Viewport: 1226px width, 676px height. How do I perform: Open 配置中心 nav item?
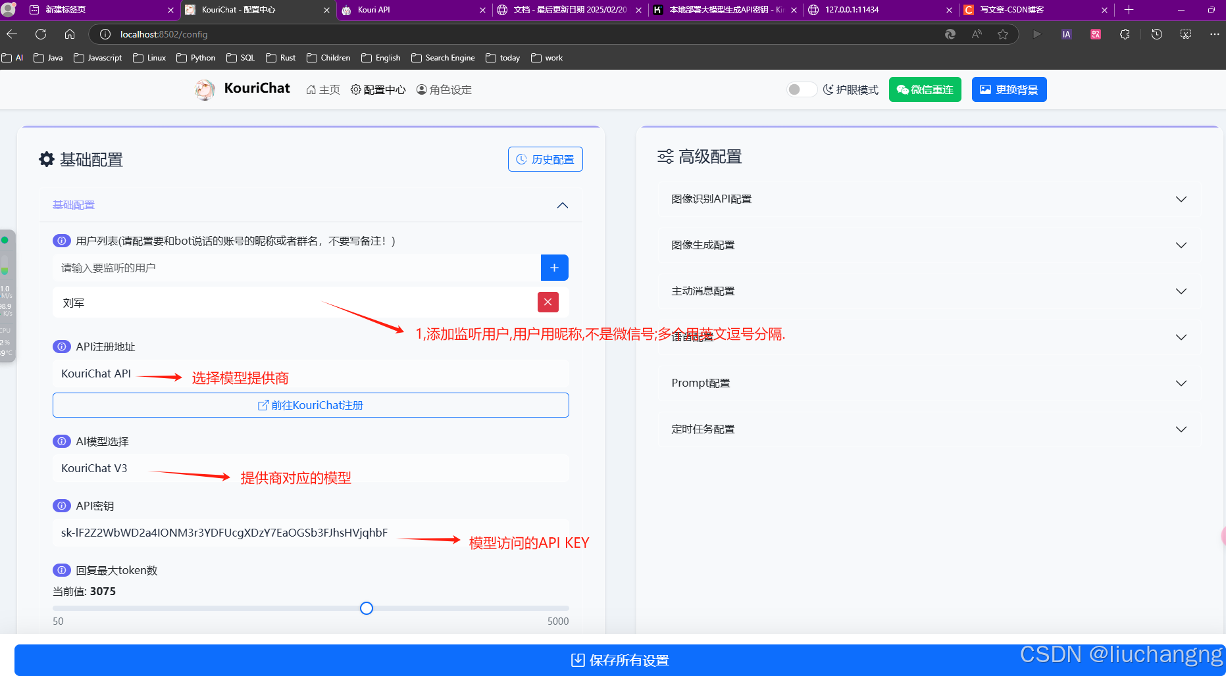tap(378, 89)
